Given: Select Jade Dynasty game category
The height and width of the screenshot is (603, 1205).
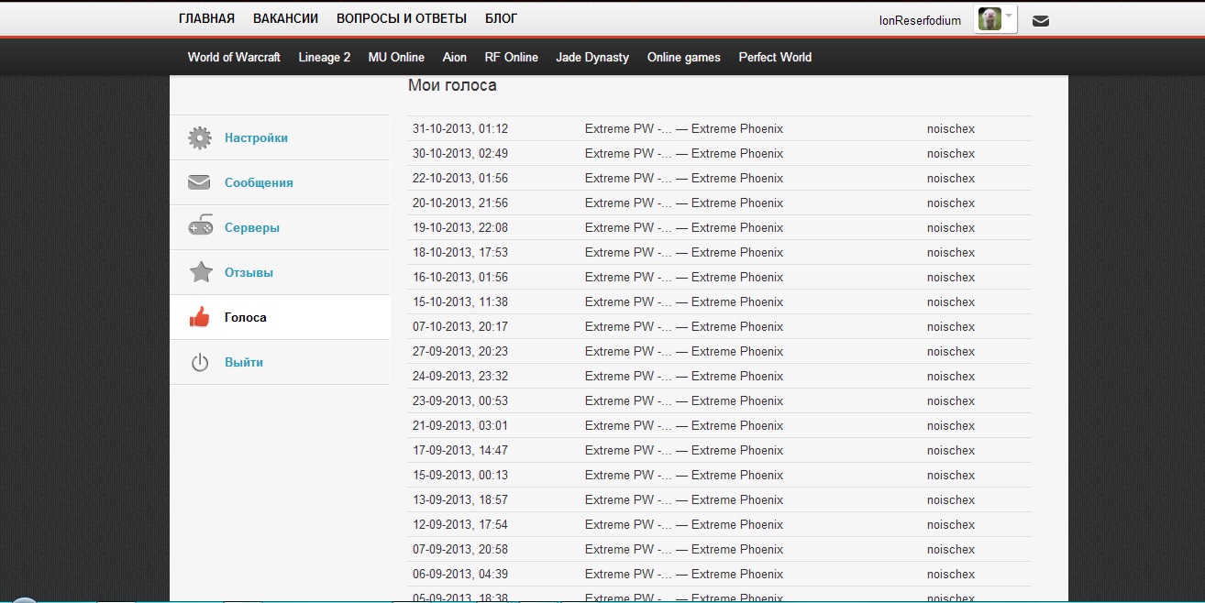Looking at the screenshot, I should pos(592,57).
